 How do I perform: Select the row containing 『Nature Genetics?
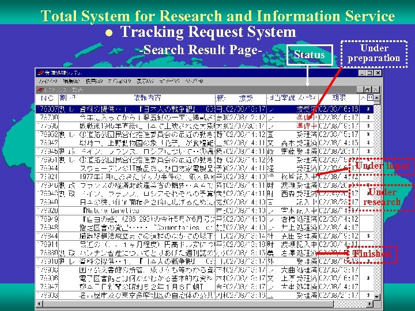[x=205, y=211]
